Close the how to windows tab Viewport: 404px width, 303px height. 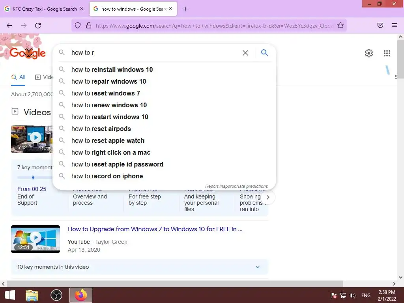pyautogui.click(x=170, y=9)
